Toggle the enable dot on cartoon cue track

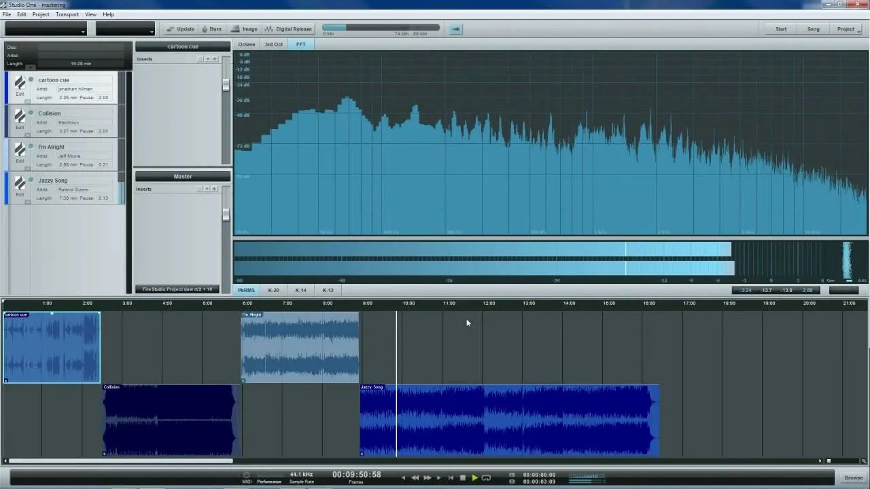pos(31,79)
